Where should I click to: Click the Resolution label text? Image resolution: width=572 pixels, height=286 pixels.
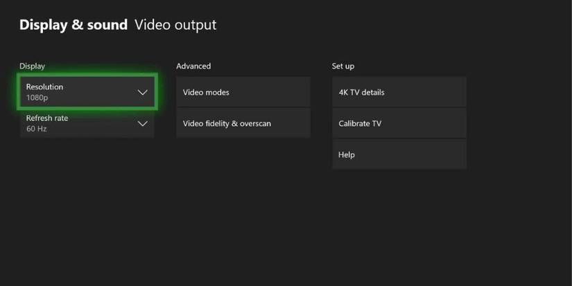point(44,87)
